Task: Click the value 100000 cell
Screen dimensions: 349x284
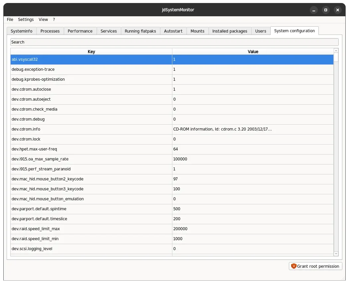Action: (253, 159)
